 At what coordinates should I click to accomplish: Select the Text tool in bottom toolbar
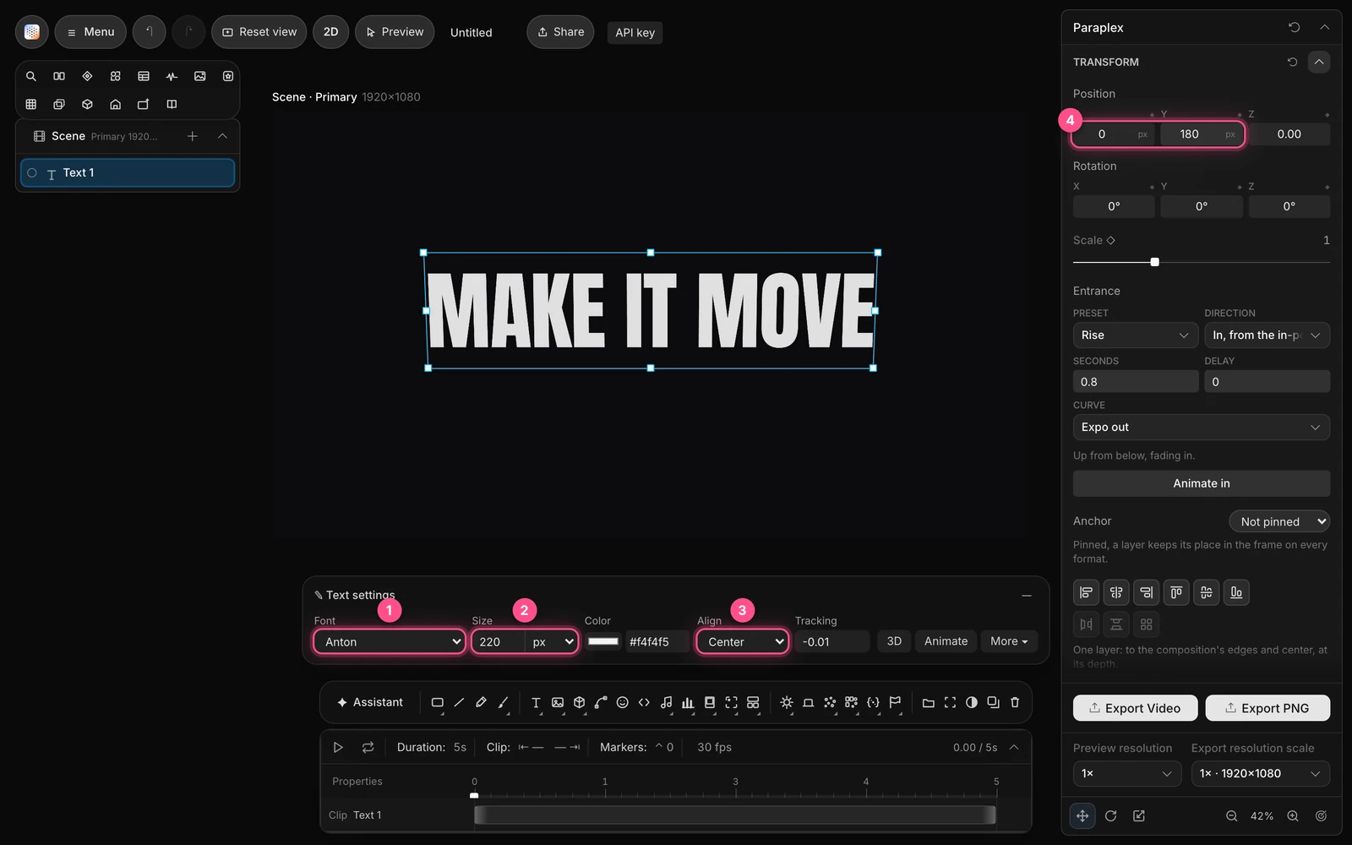[x=536, y=702]
